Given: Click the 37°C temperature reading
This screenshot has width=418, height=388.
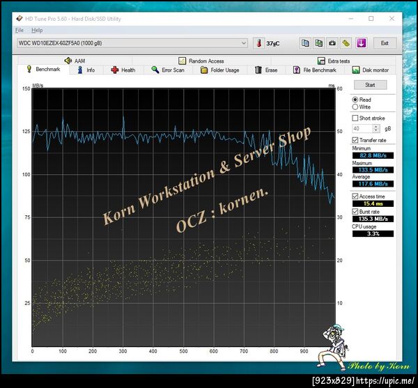Looking at the screenshot, I should coord(272,43).
